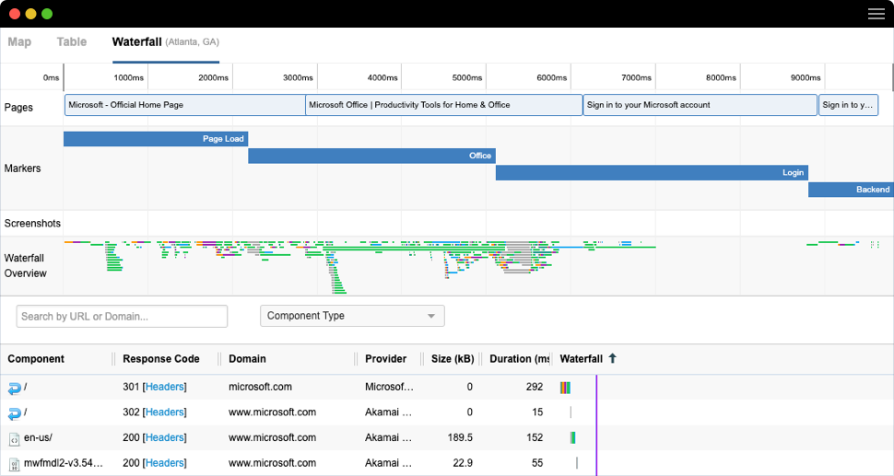894x476 pixels.
Task: Open Headers link for the en-us/ row
Action: pyautogui.click(x=165, y=438)
